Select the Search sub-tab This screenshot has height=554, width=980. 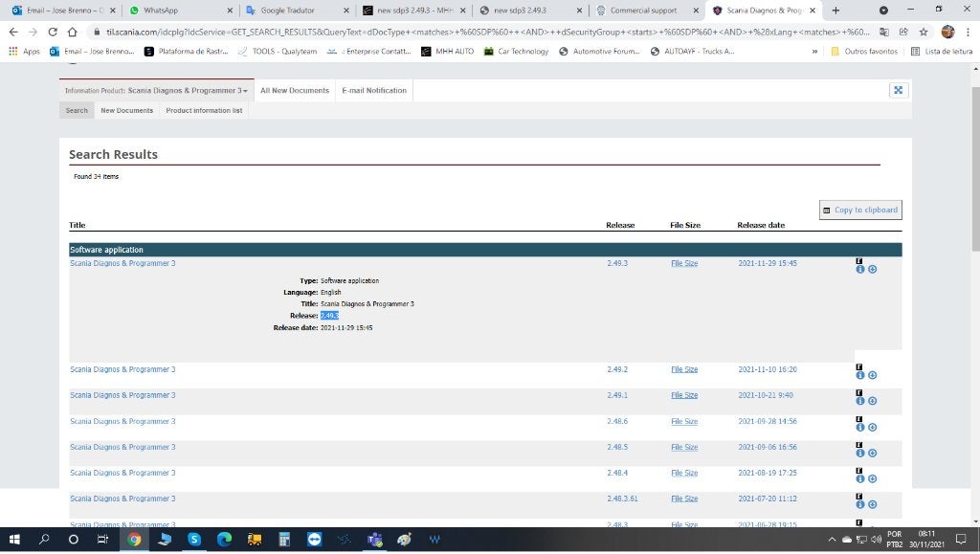77,111
